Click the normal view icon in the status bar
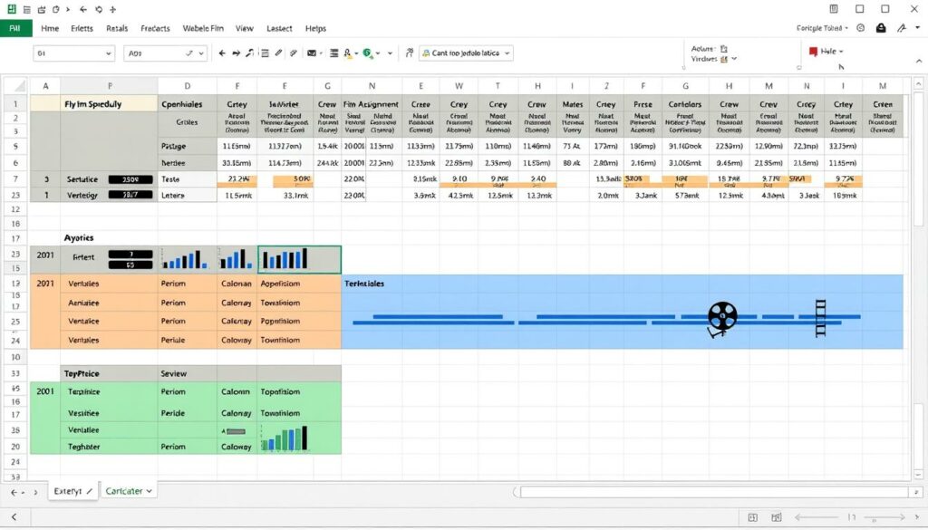 (x=752, y=517)
